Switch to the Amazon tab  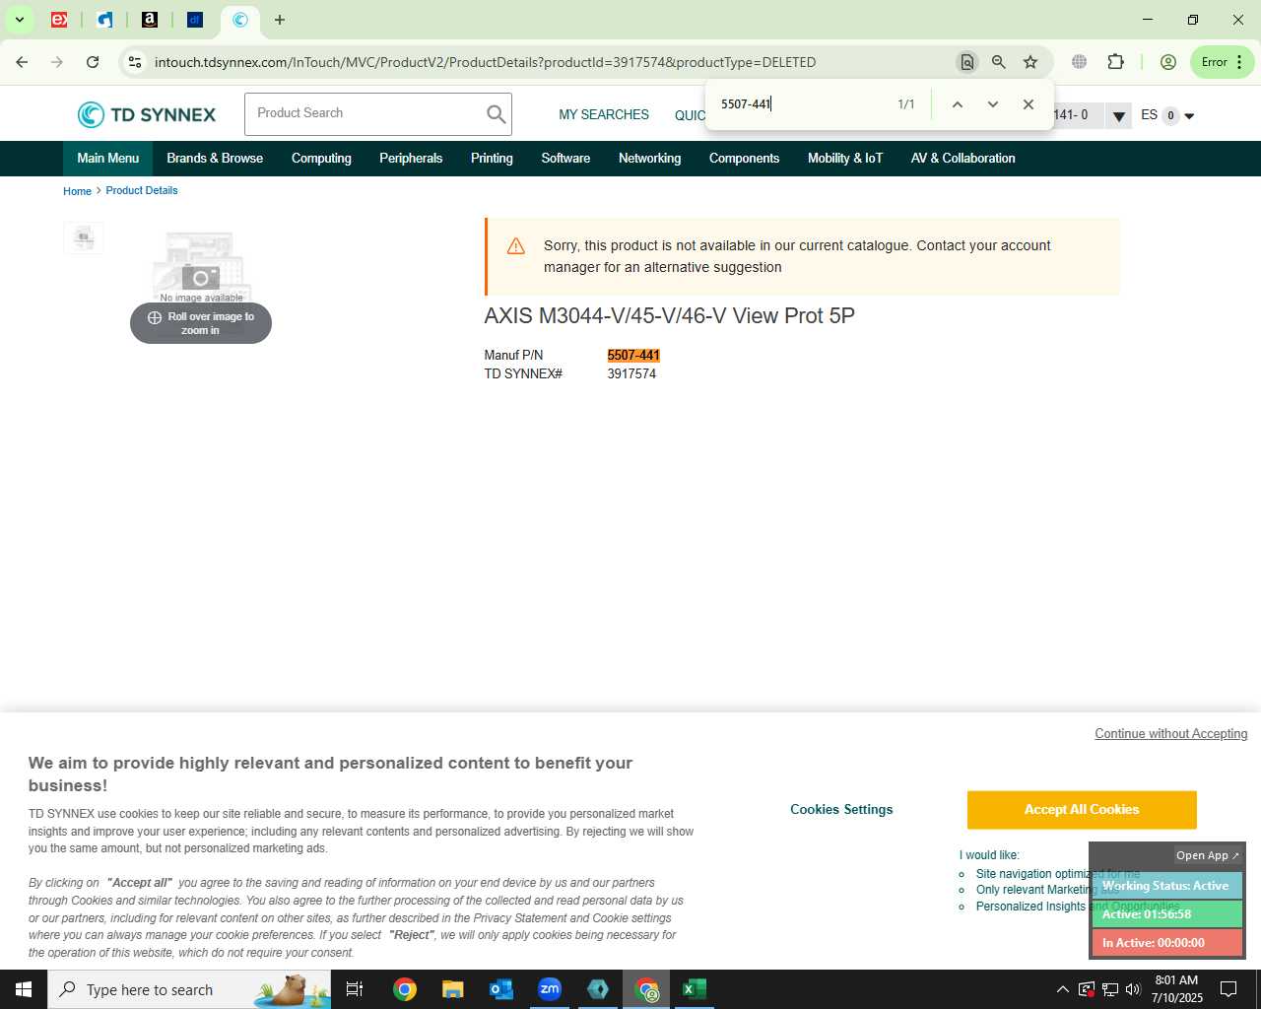pos(150,20)
